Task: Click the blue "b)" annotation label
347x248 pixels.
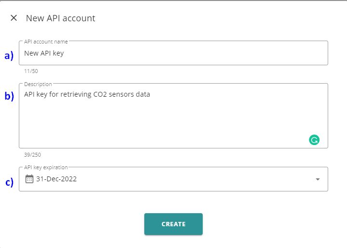Action: click(x=9, y=96)
